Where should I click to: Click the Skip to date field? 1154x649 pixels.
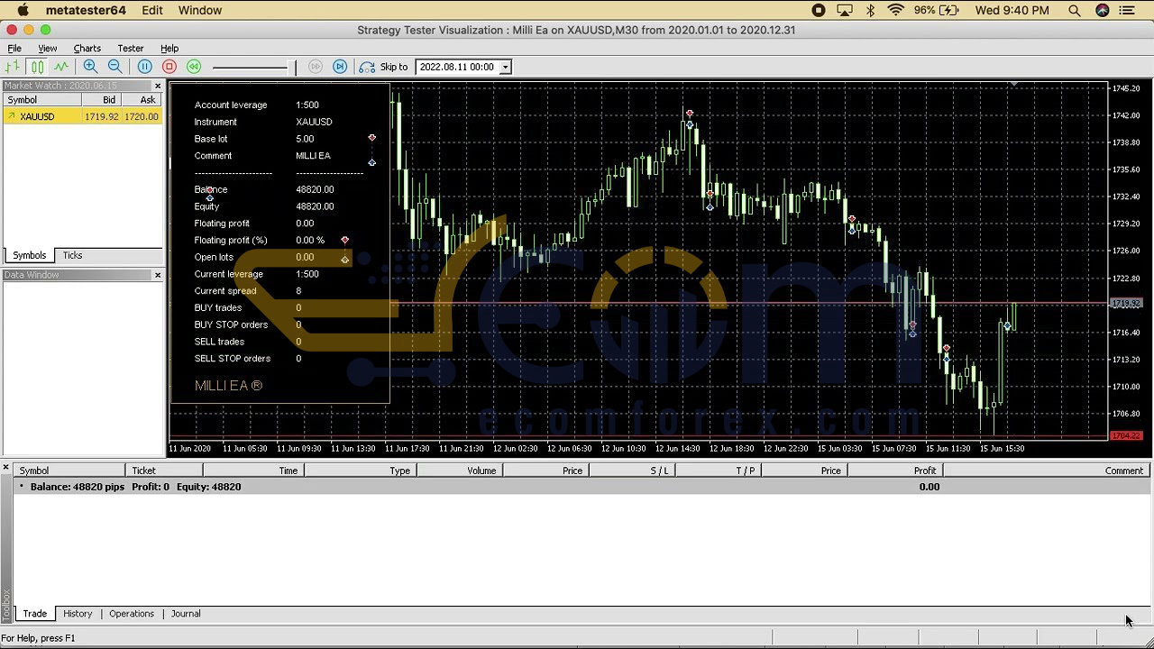click(x=458, y=67)
